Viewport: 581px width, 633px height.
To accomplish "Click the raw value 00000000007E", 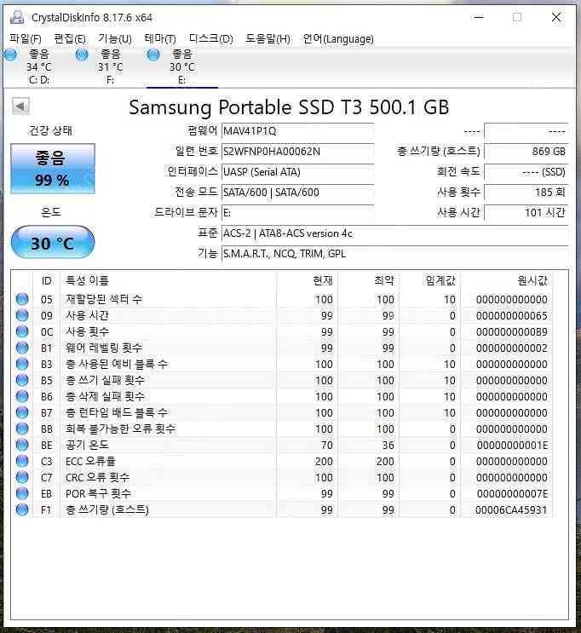I will pos(512,494).
